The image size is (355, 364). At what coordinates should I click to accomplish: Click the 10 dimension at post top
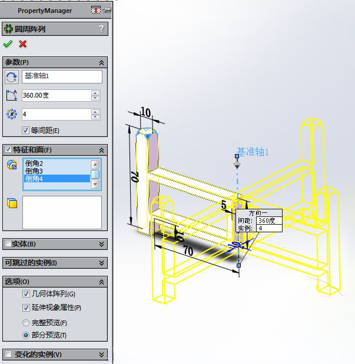tap(146, 112)
